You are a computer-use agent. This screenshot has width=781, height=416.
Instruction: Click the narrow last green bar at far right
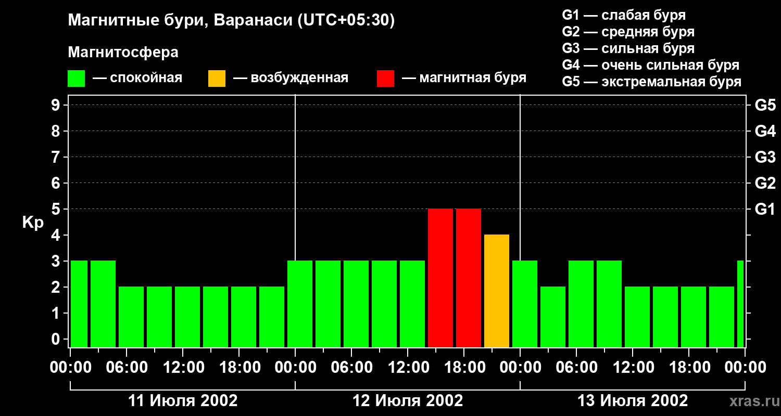740,304
